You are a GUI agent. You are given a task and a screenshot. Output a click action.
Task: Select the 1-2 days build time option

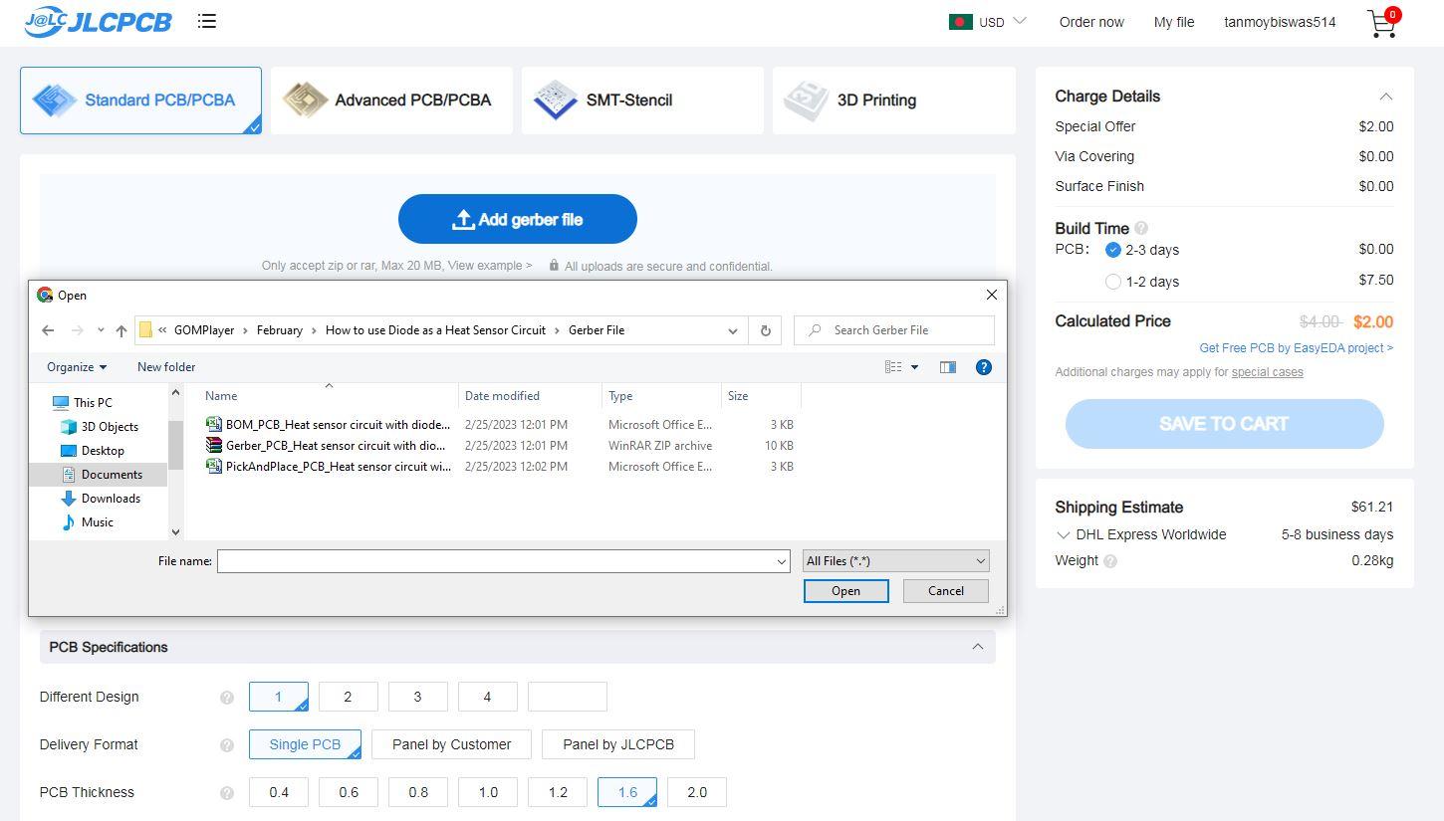pos(1113,282)
